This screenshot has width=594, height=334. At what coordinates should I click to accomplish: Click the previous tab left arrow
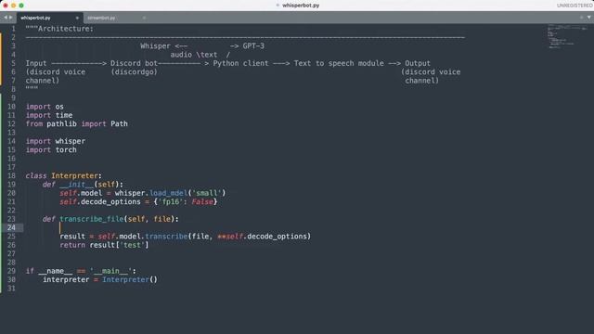click(x=6, y=18)
